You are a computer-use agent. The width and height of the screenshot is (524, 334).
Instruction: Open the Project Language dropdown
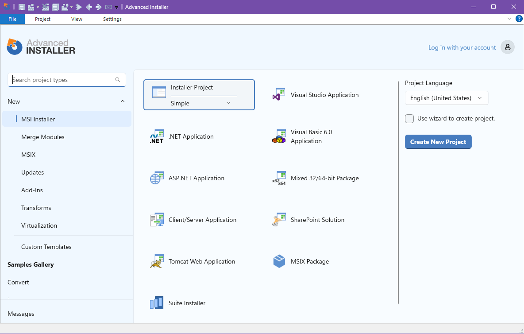coord(447,98)
